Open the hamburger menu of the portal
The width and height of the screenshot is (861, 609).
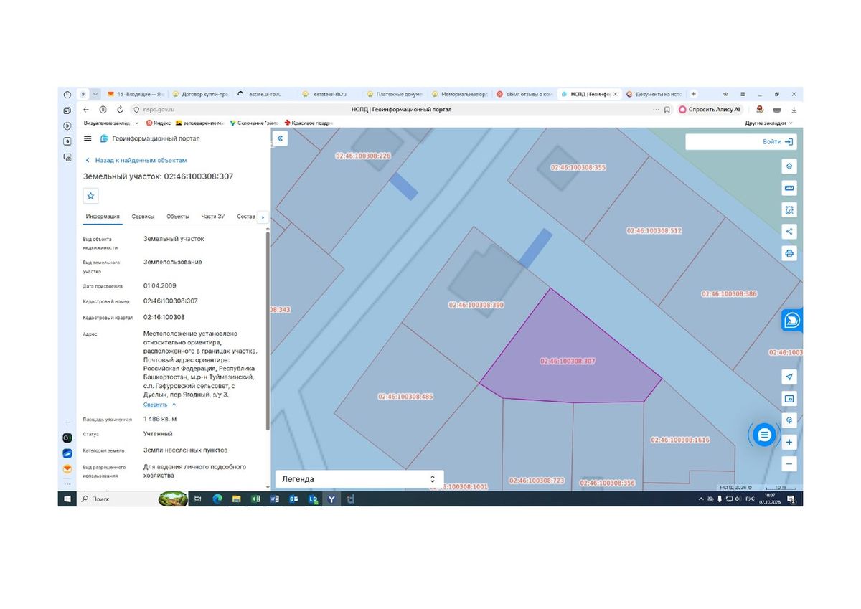click(x=88, y=138)
